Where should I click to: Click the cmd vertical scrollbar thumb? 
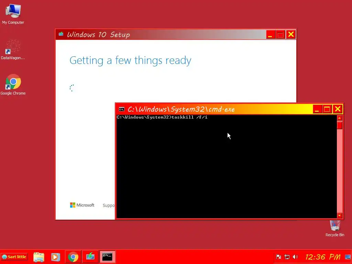339,125
